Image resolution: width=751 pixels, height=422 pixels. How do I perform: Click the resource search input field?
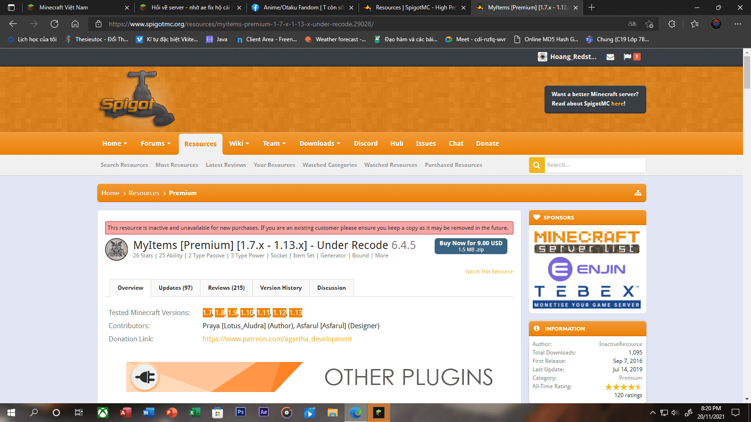(595, 165)
